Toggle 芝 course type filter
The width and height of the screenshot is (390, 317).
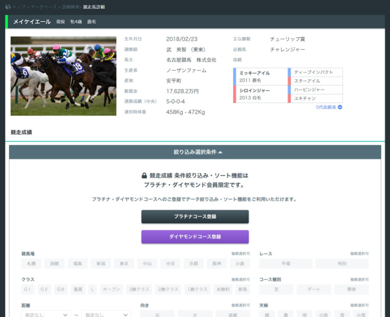coord(276,290)
